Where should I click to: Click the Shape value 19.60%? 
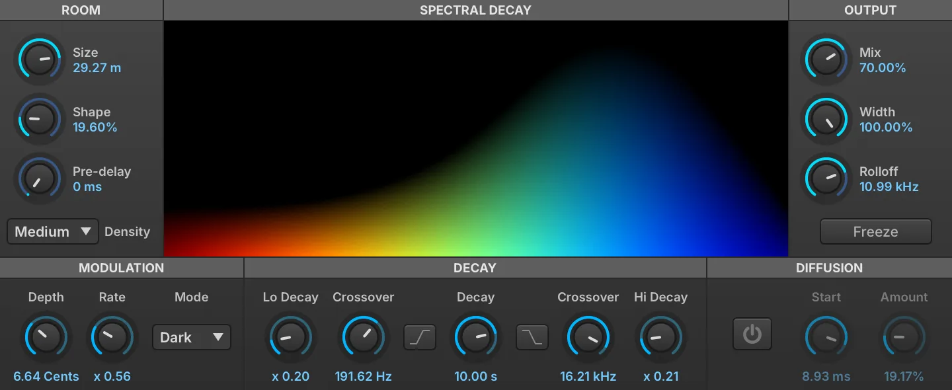[x=95, y=127]
